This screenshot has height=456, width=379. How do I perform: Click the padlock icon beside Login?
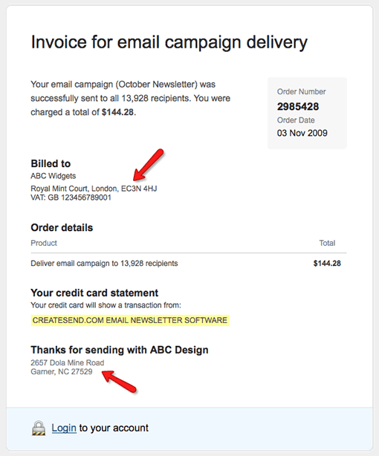click(39, 428)
